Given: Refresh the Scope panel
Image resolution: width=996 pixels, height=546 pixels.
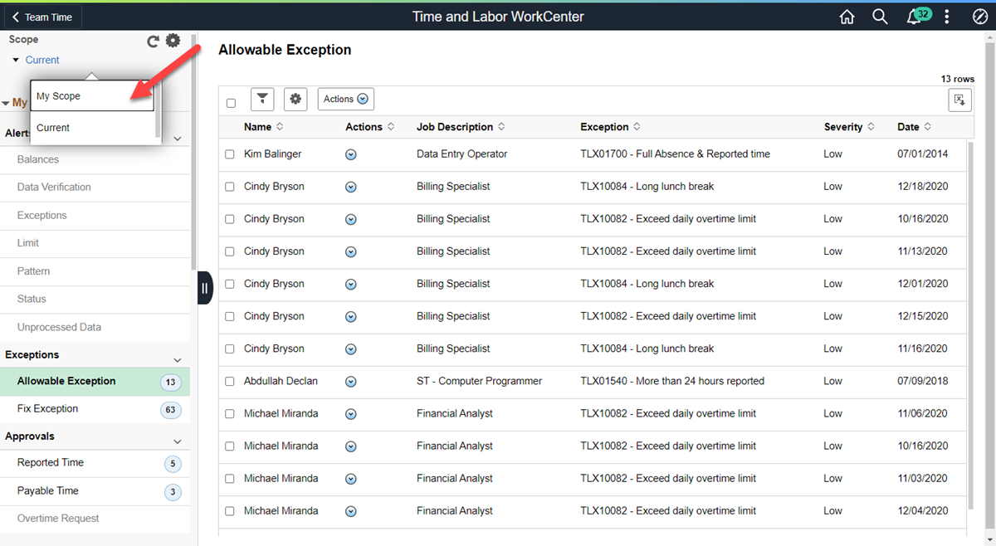Looking at the screenshot, I should coord(153,41).
